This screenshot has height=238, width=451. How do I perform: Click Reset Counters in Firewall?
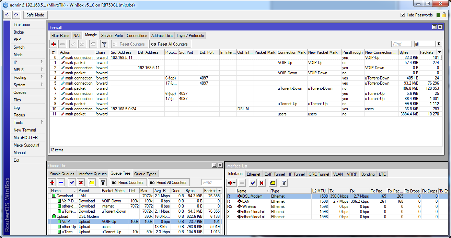point(129,44)
